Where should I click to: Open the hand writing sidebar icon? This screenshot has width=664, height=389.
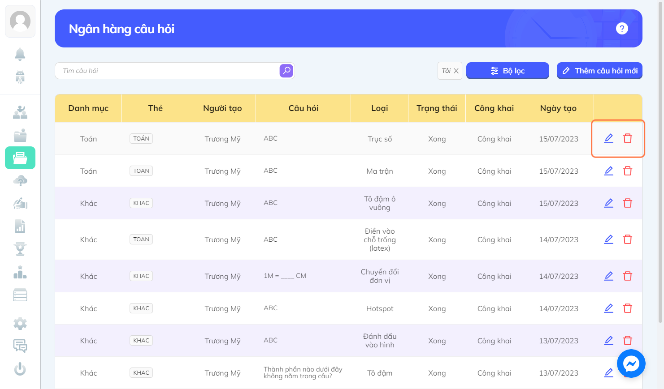(x=20, y=204)
